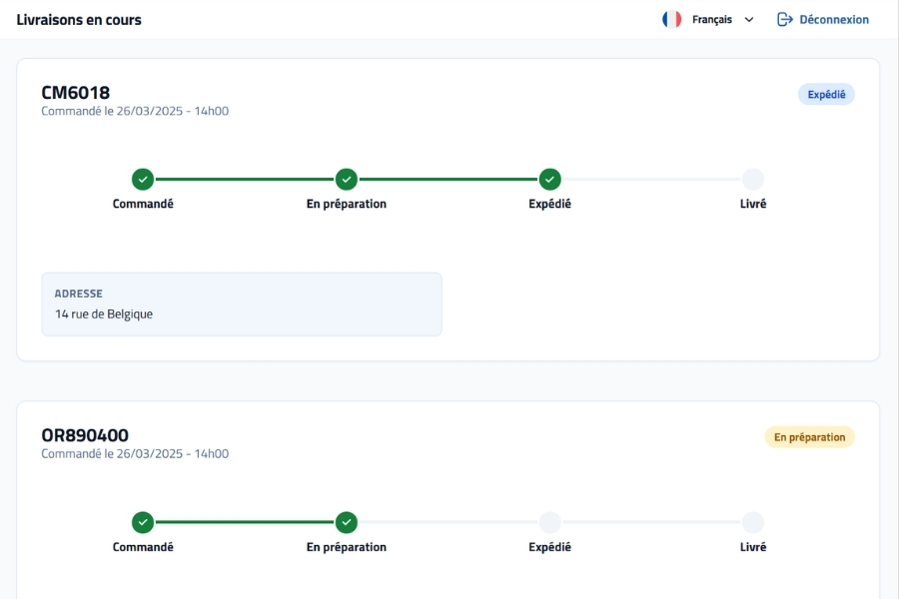Click the Adresse box 14 rue de Belgique
The width and height of the screenshot is (899, 599).
[x=242, y=304]
